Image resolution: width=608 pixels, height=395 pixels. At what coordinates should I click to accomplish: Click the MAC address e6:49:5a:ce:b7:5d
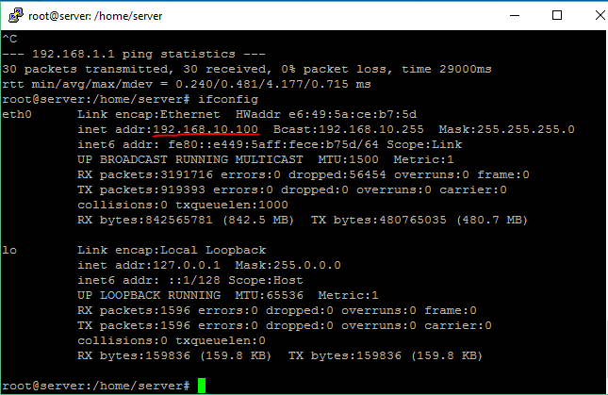pyautogui.click(x=353, y=114)
